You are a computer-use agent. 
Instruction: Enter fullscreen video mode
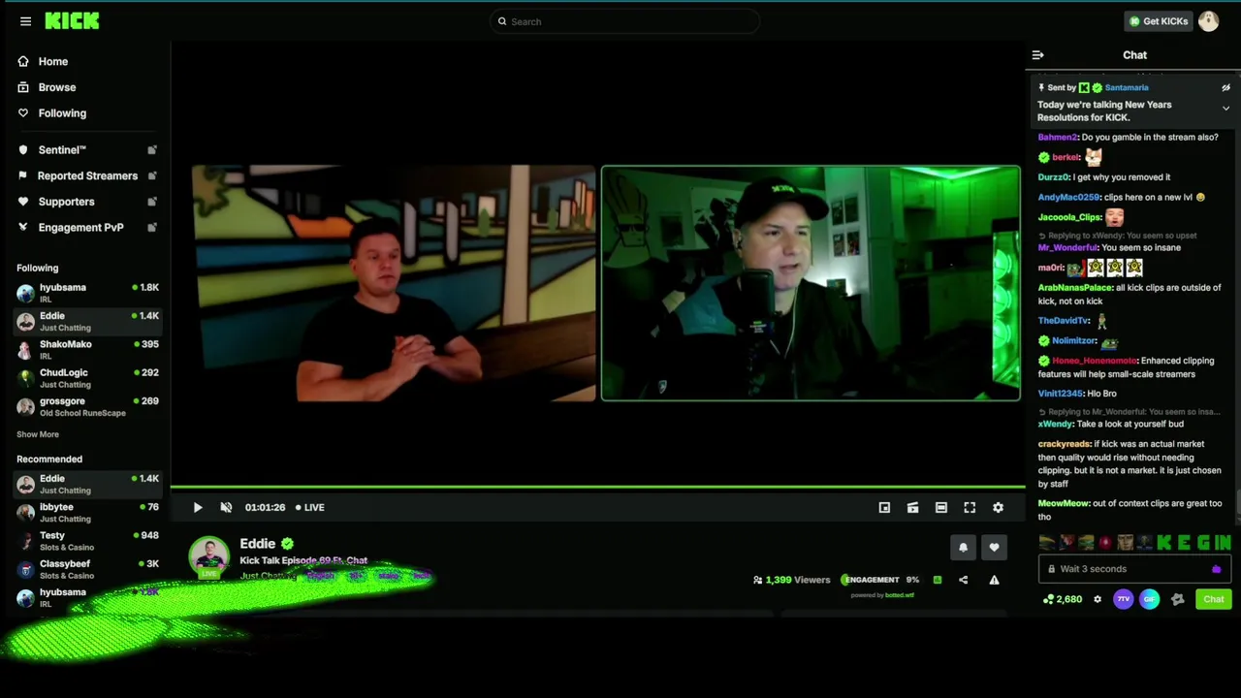pyautogui.click(x=970, y=507)
